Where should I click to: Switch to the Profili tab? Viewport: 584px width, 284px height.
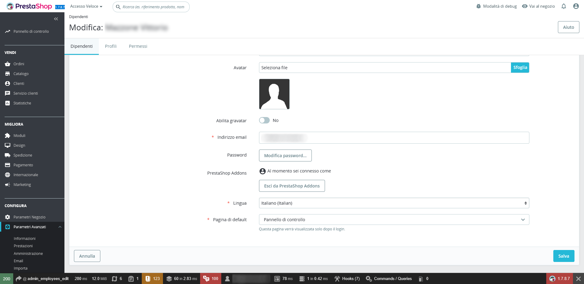111,46
